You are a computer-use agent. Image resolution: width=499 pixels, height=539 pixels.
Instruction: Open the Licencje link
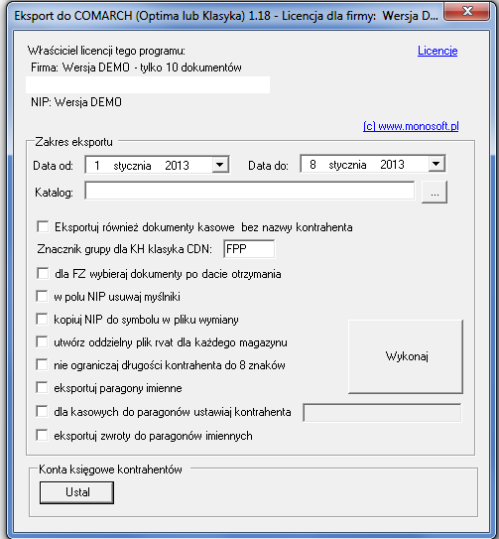pyautogui.click(x=437, y=51)
